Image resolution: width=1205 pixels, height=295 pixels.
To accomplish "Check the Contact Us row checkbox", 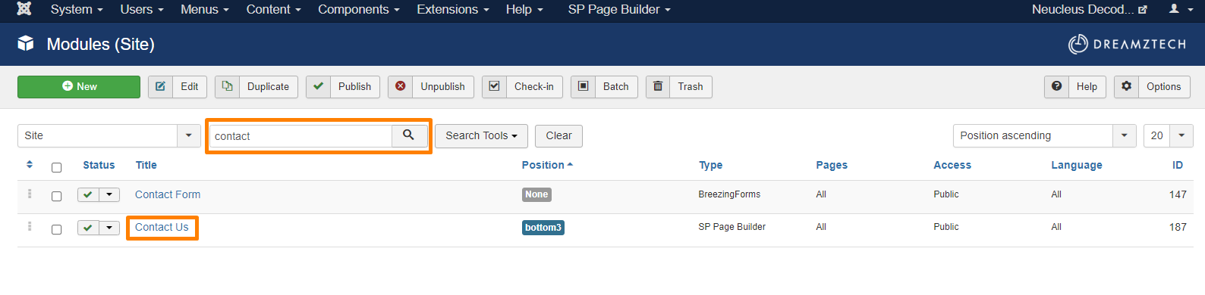I will tap(56, 229).
